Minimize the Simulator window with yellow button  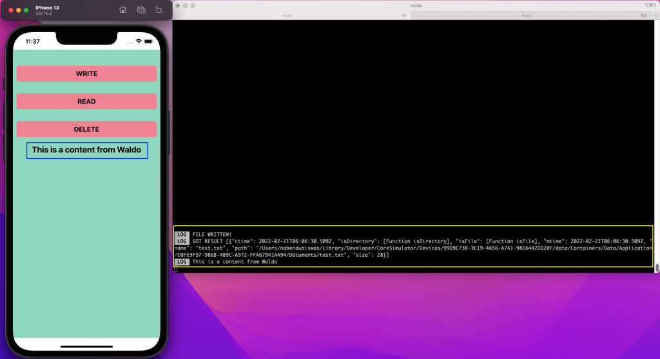point(19,10)
